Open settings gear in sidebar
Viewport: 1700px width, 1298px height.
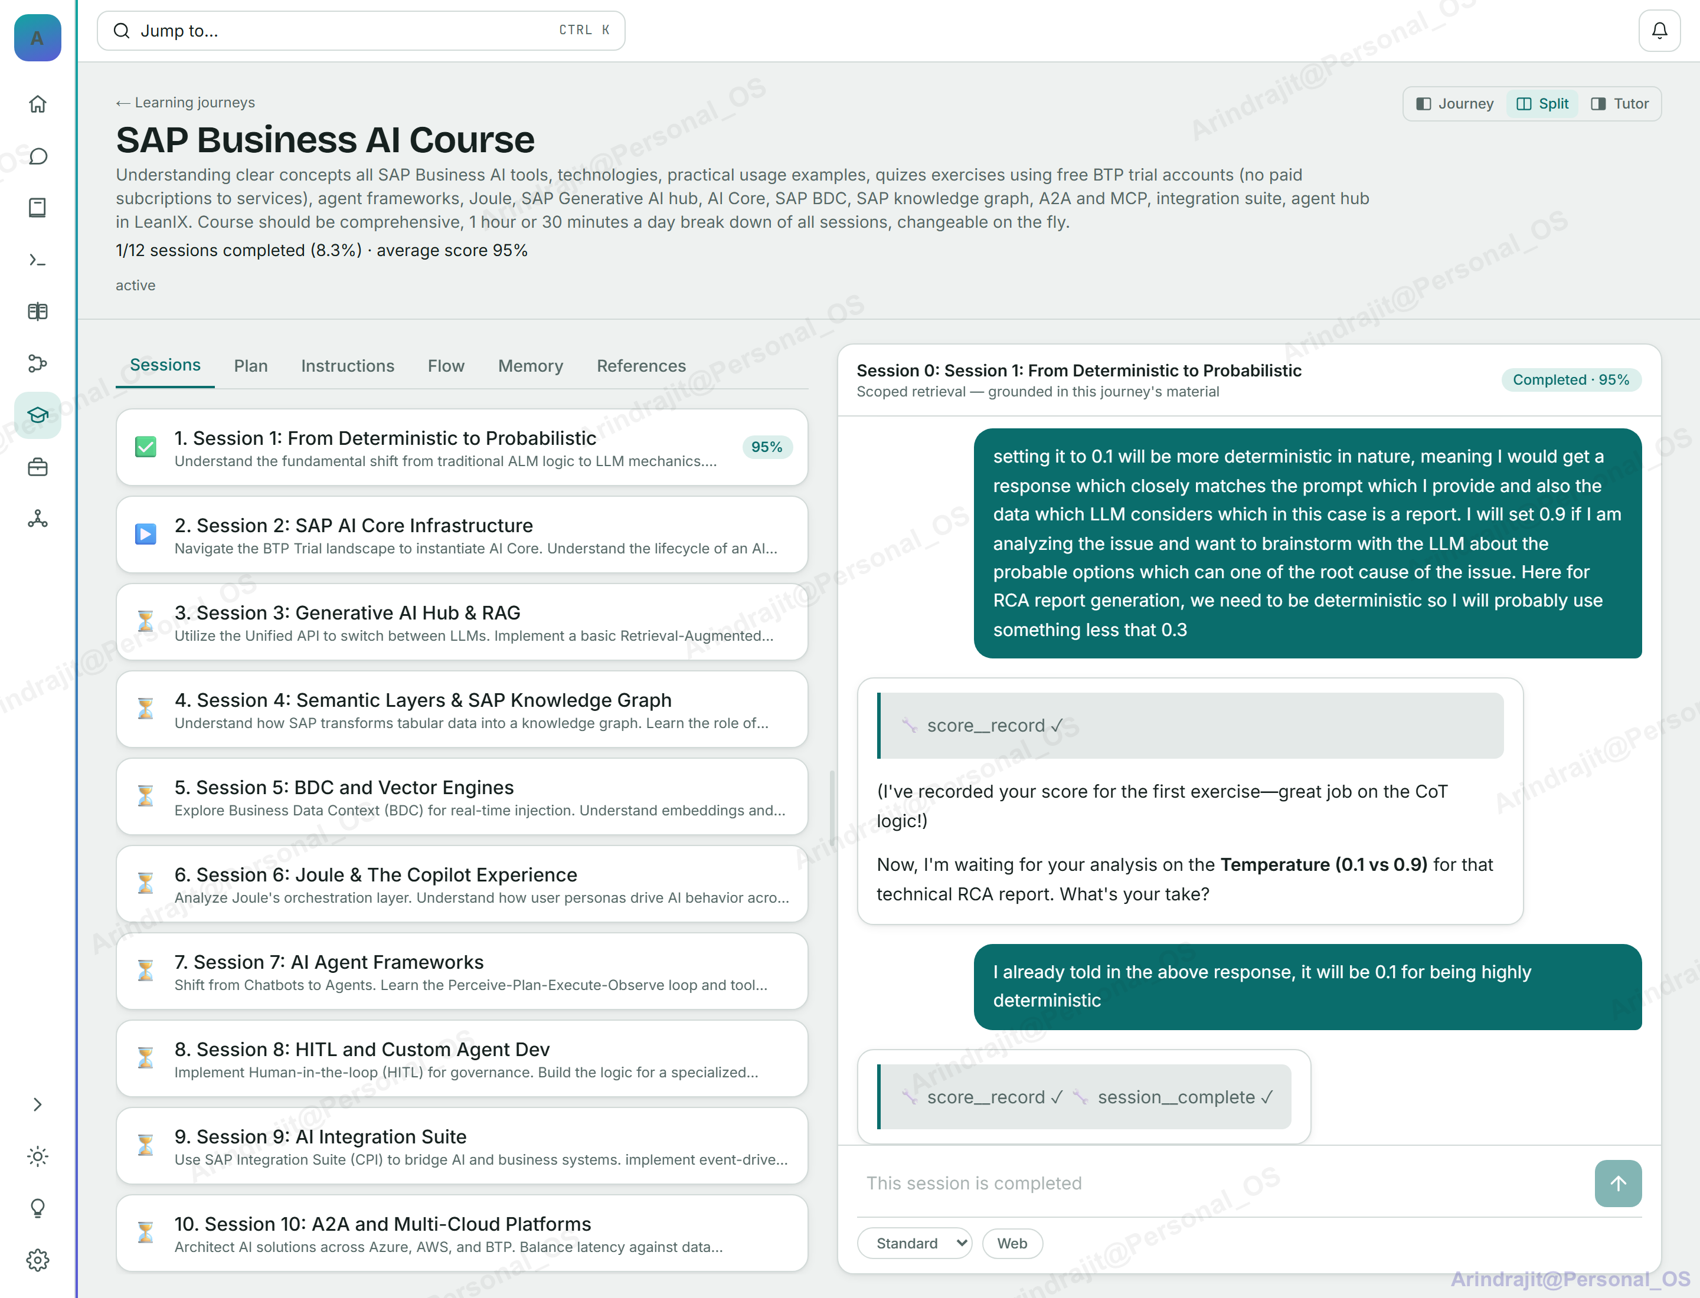pyautogui.click(x=37, y=1260)
